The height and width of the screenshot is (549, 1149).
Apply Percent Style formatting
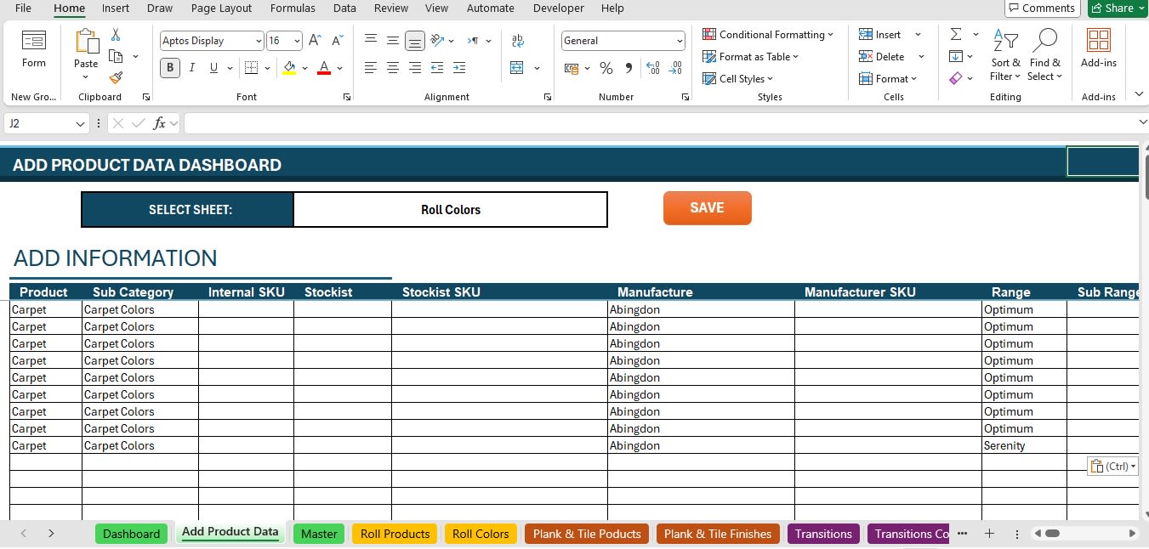tap(606, 68)
